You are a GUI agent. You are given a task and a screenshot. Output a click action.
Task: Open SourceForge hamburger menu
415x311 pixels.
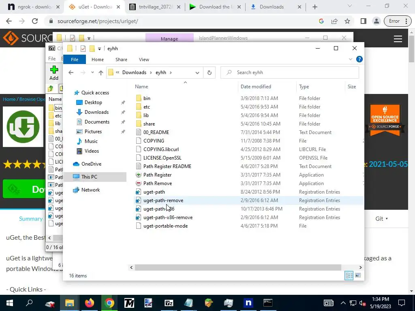point(398,39)
